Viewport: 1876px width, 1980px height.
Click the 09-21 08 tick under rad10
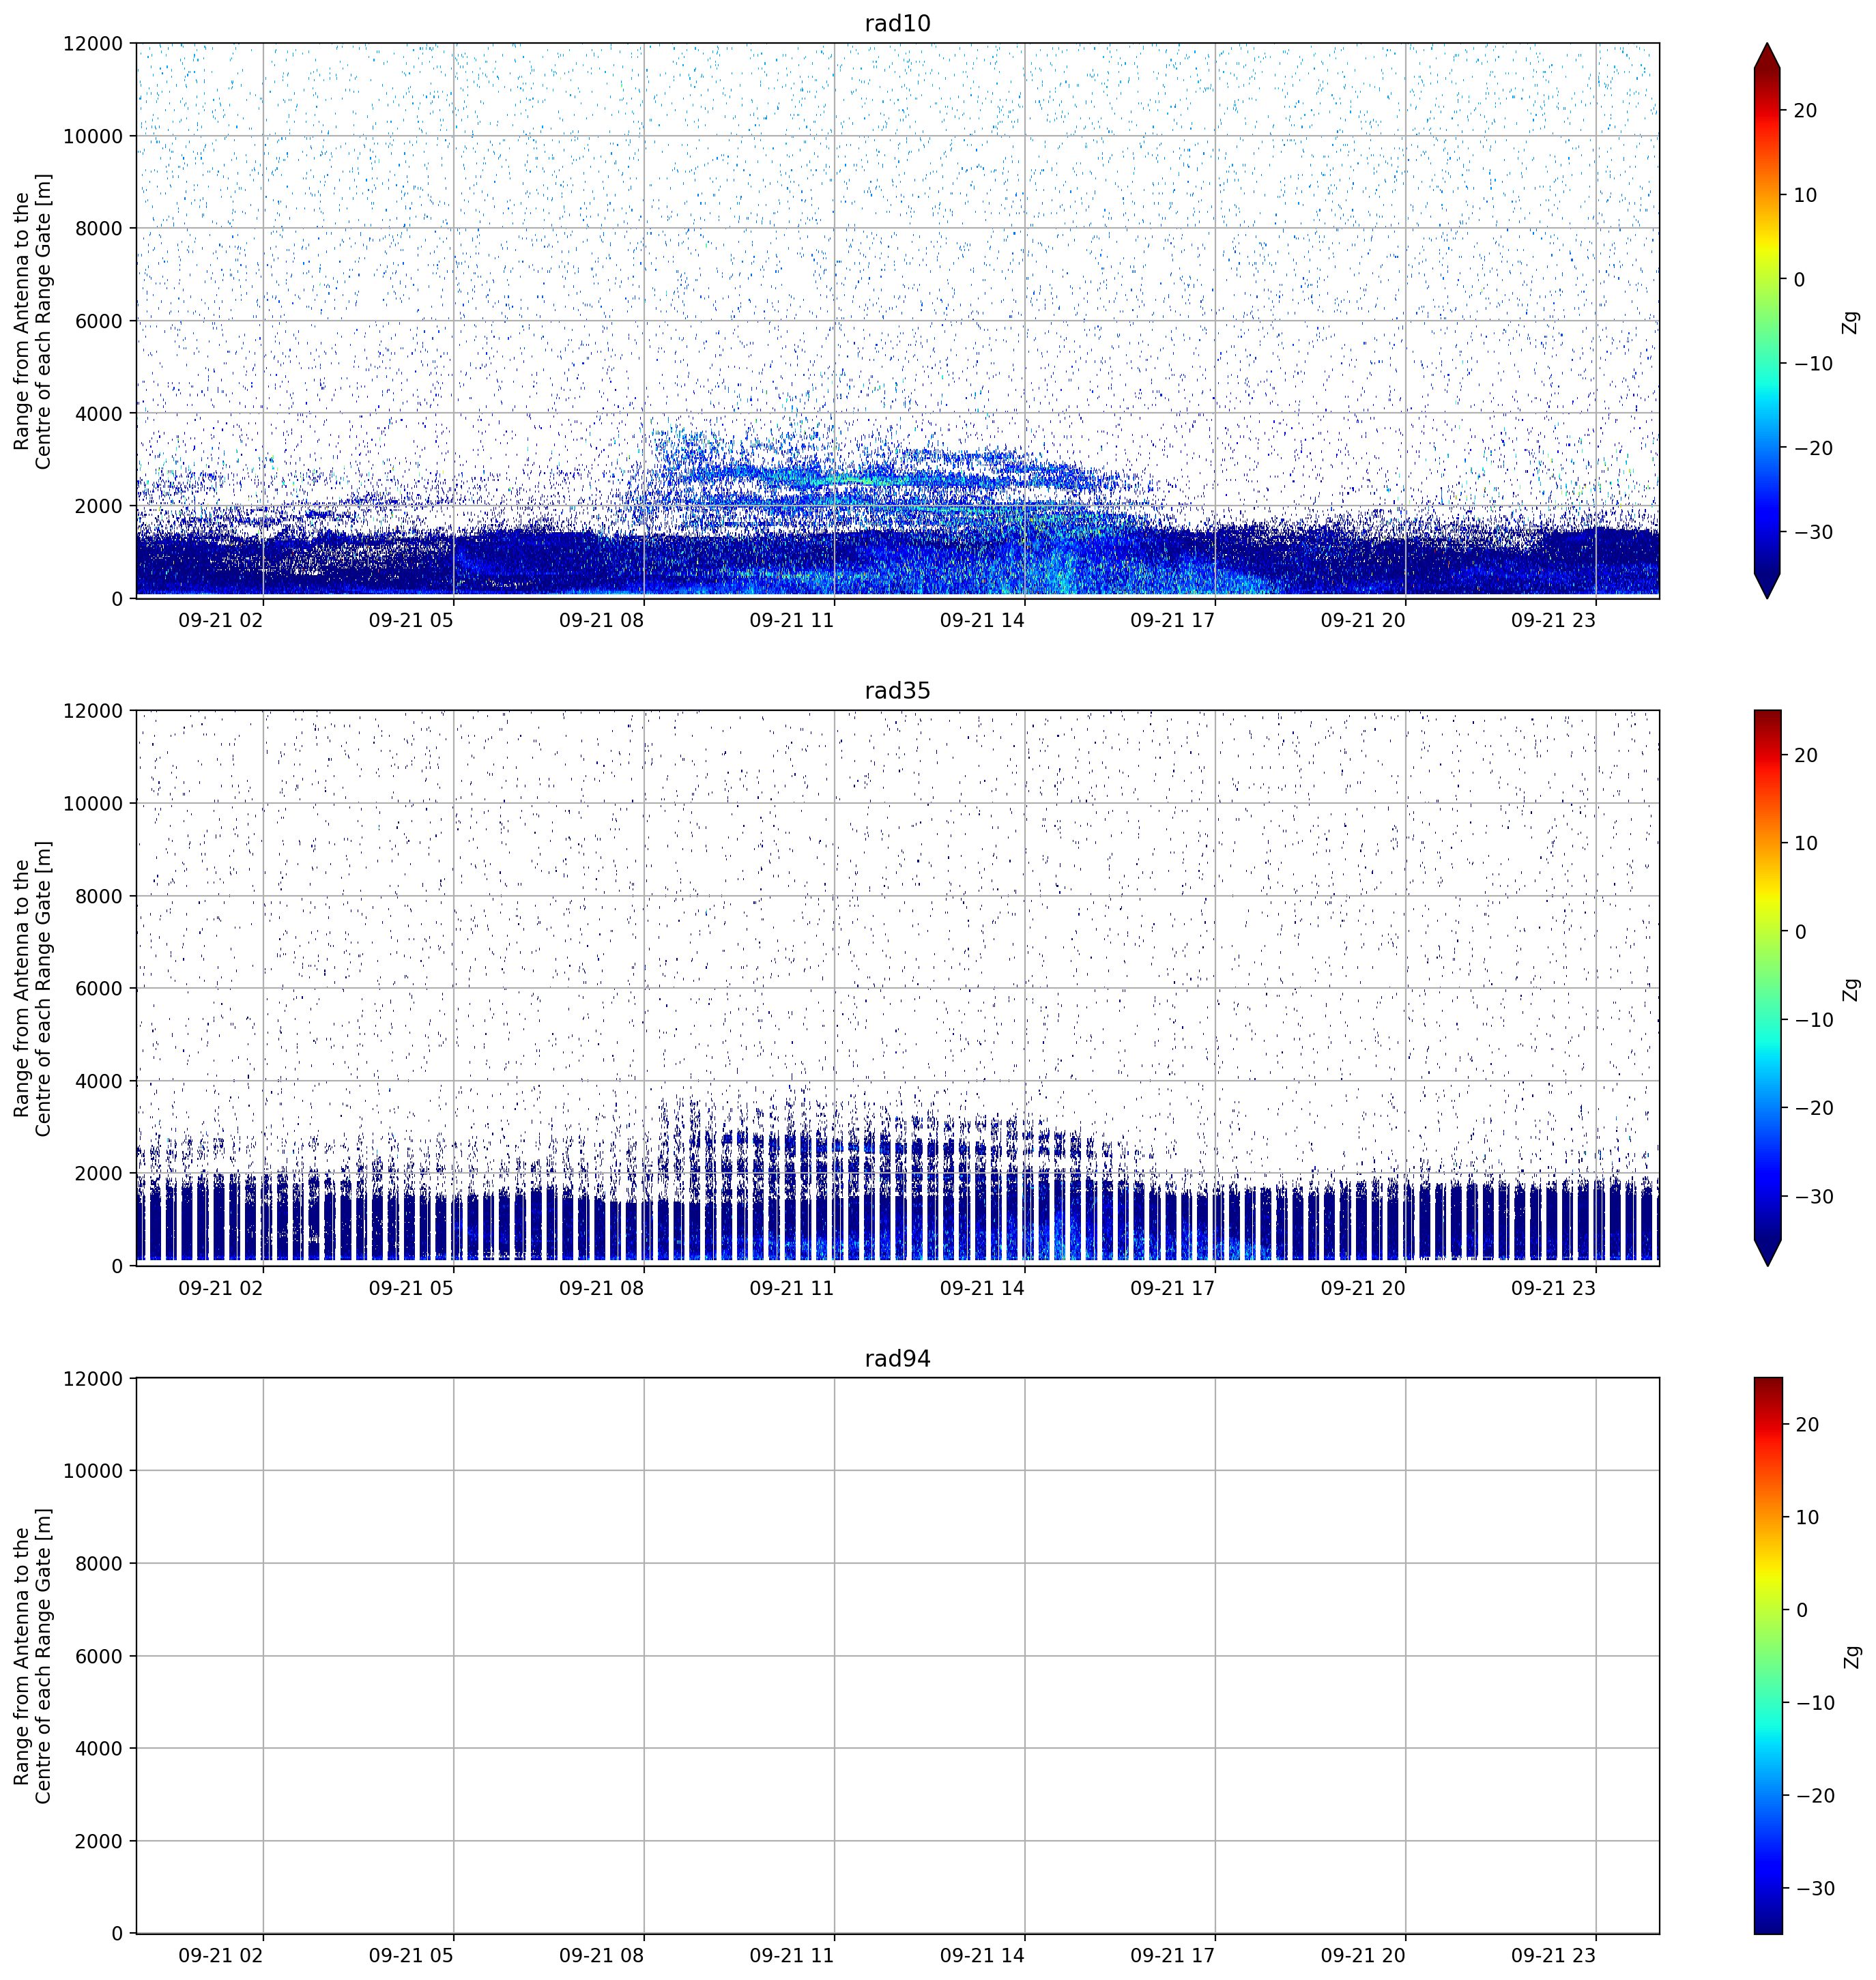click(601, 620)
